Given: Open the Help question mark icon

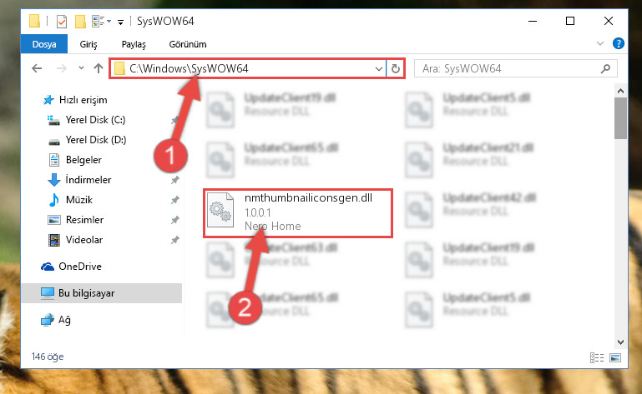Looking at the screenshot, I should point(619,43).
